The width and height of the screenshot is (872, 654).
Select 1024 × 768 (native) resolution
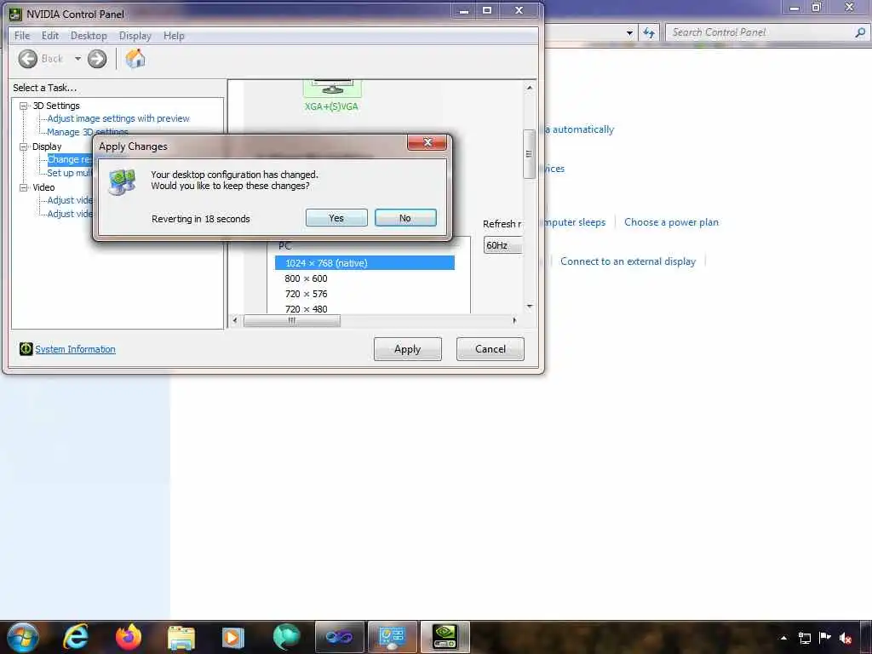364,263
